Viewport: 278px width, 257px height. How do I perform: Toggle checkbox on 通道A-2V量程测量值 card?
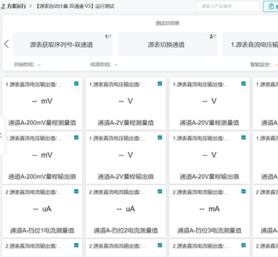coord(160,84)
